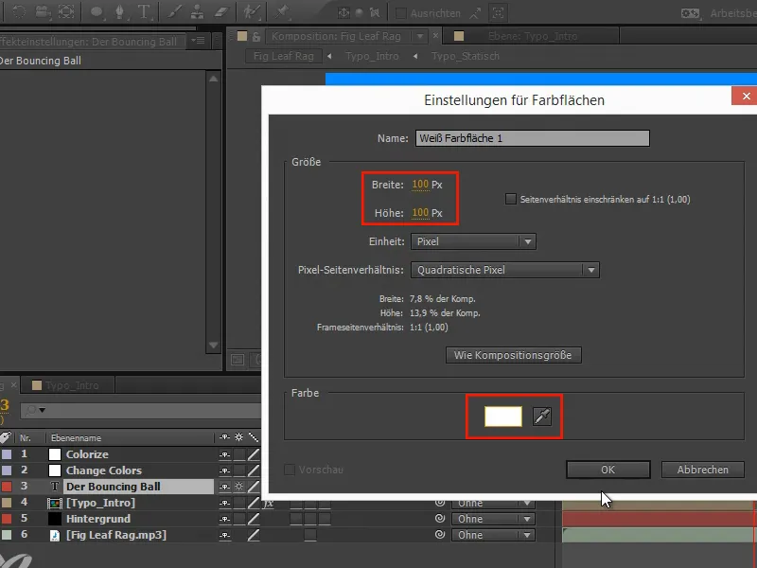The height and width of the screenshot is (568, 757).
Task: Open parent dropdown for Fig Leaf Rag.mp3
Action: tap(492, 535)
